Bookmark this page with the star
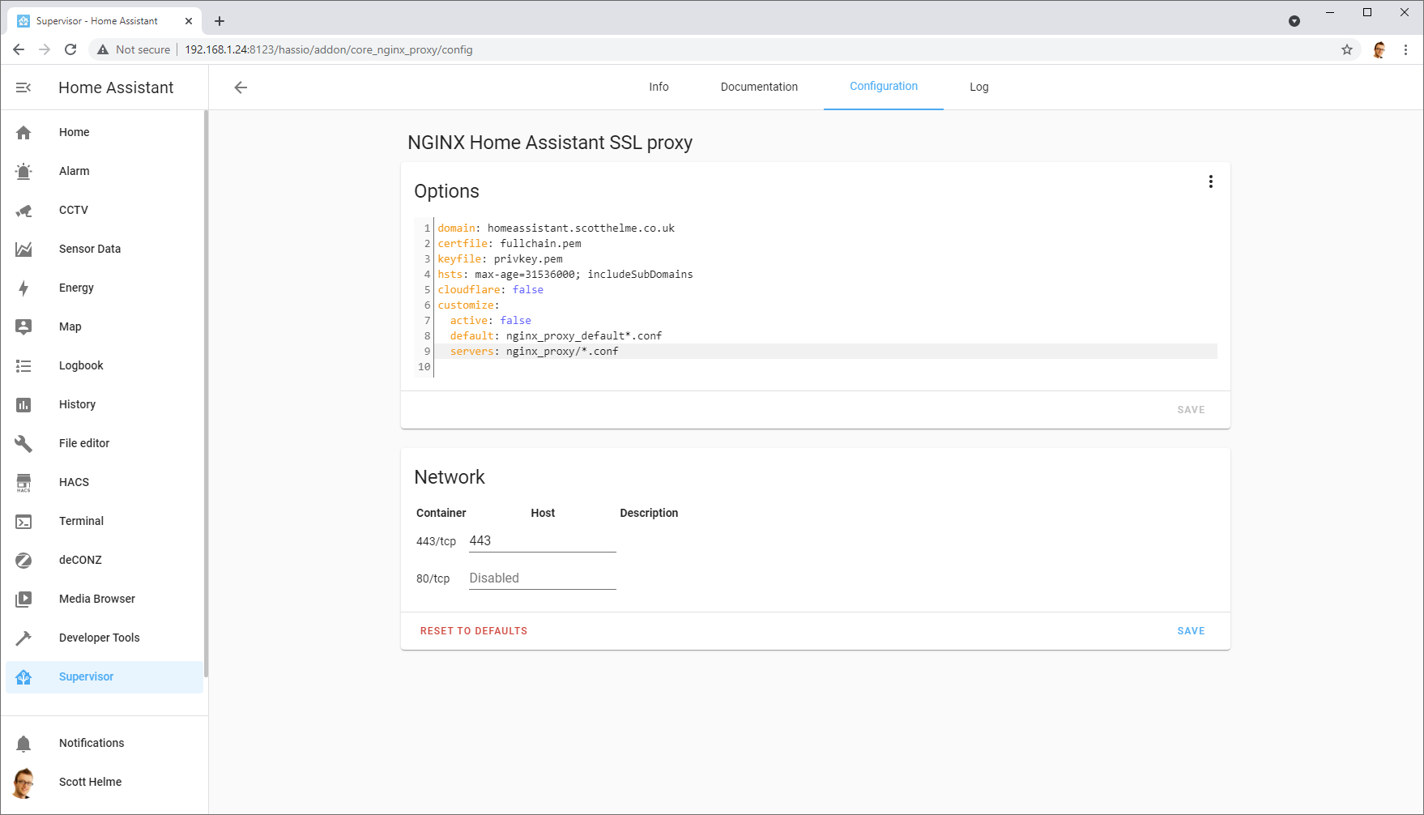The image size is (1424, 815). tap(1347, 49)
